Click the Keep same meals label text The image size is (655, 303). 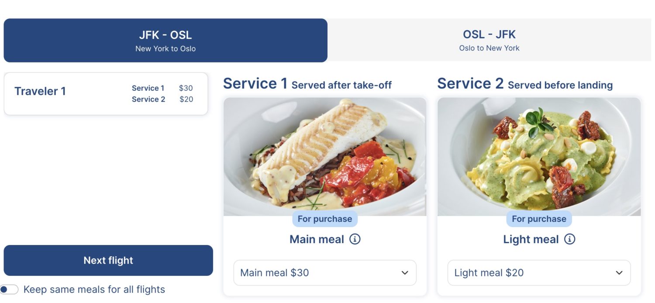[95, 289]
